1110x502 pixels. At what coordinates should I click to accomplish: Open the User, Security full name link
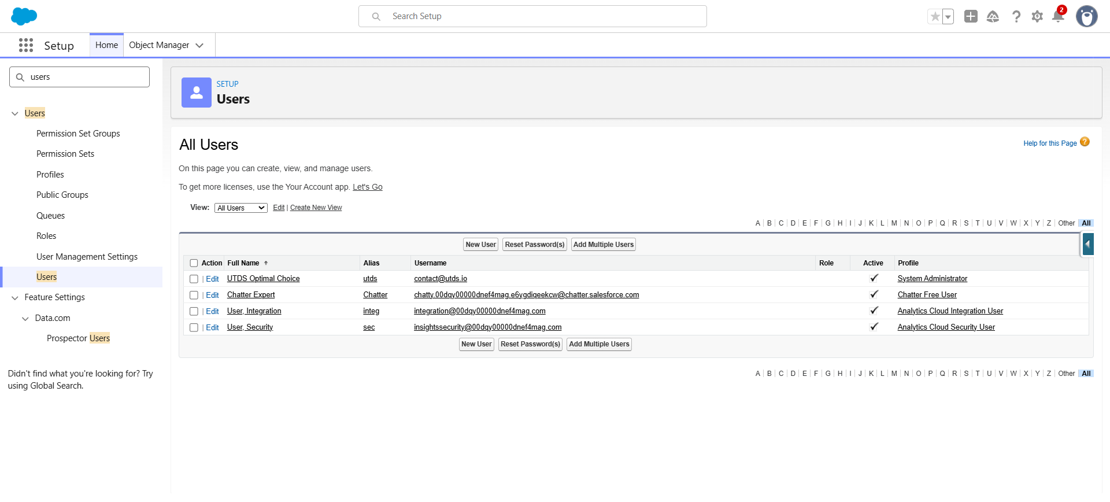tap(250, 327)
